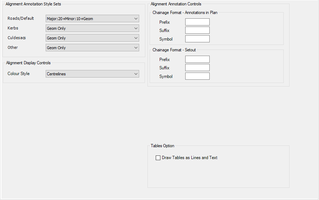Focus the Setout Symbol field
319x200 pixels.
tap(197, 76)
